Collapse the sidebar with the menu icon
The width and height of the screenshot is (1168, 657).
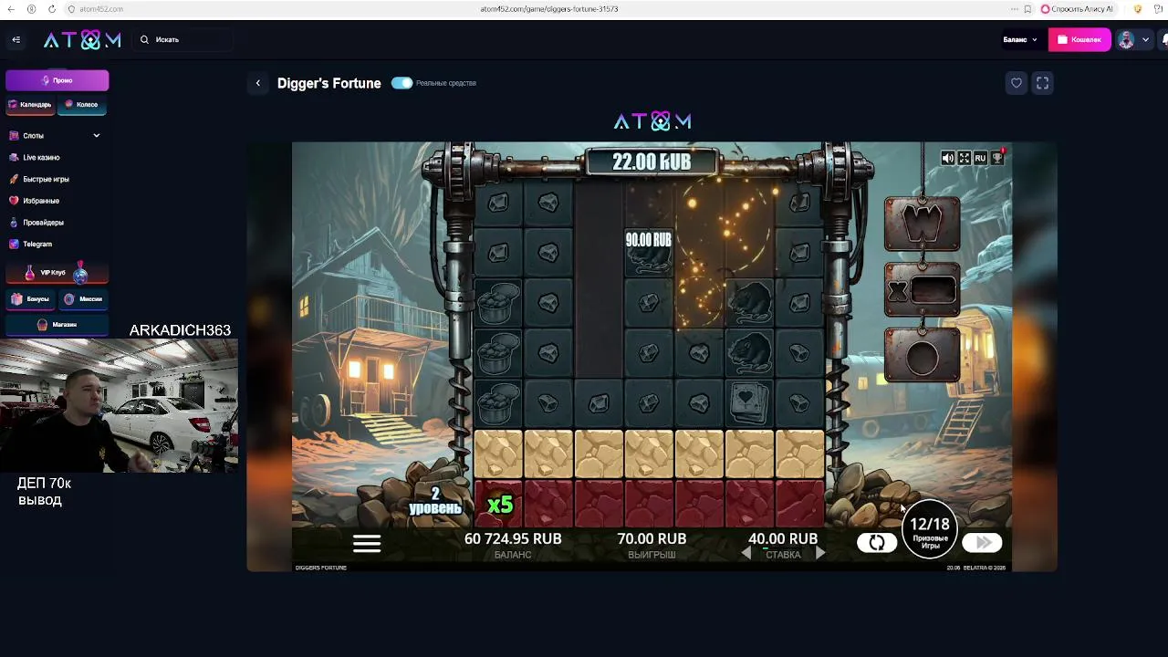(x=16, y=39)
